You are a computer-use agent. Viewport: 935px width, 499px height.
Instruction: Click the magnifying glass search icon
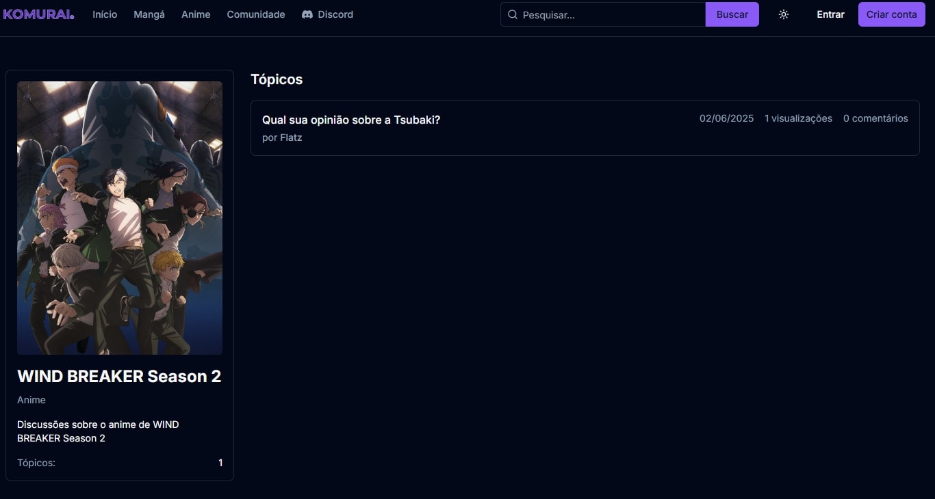pyautogui.click(x=512, y=14)
